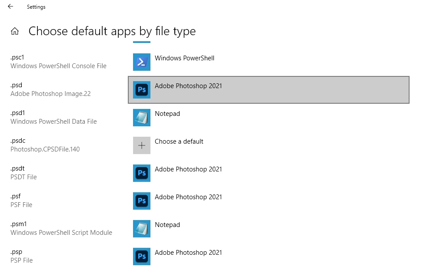Click the Windows PowerShell Console File description

(58, 66)
